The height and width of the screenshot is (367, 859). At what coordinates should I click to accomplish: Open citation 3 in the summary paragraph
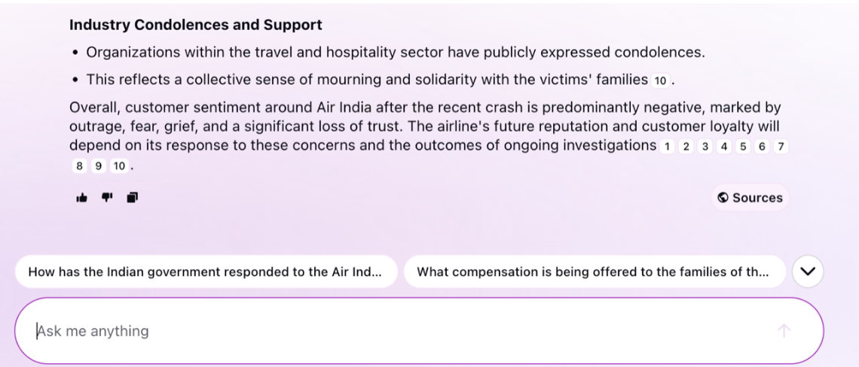[705, 147]
